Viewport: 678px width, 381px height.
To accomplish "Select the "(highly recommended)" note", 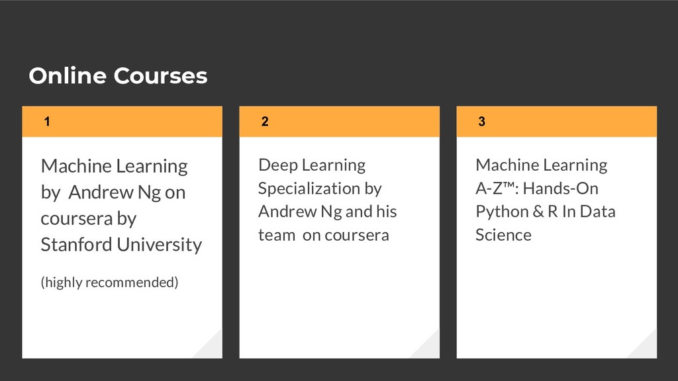I will click(109, 282).
